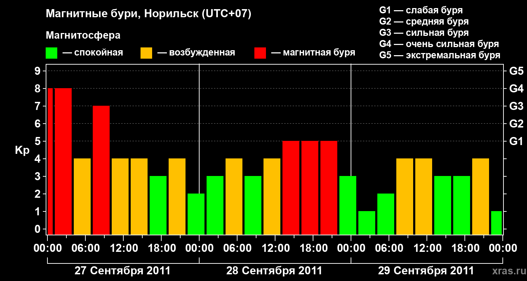Click the green 'спокойная' legend swatch
The image size is (527, 281).
tap(51, 53)
